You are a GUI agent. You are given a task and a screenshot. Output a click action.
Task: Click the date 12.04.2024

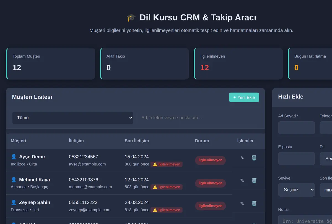[x=137, y=180]
